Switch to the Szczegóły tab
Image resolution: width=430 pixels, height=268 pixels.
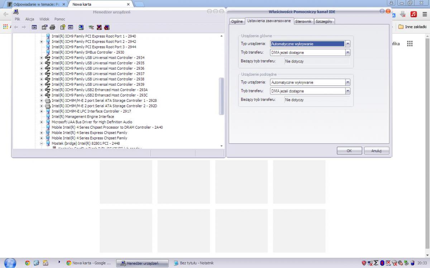click(x=324, y=21)
